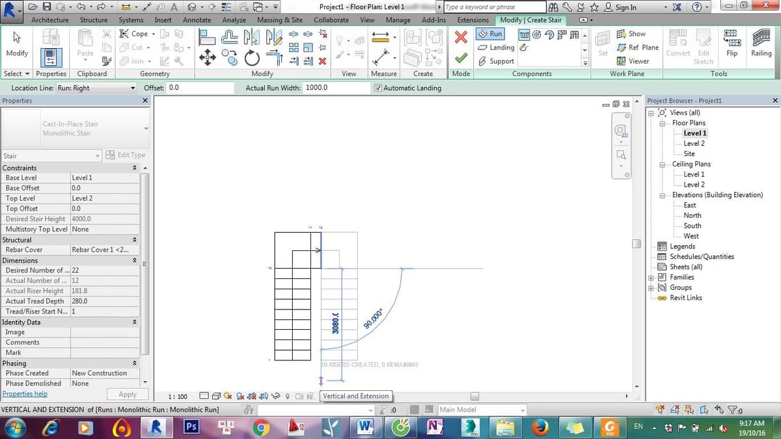Open the Add-Ins ribbon tab
The width and height of the screenshot is (781, 439).
[x=433, y=20]
